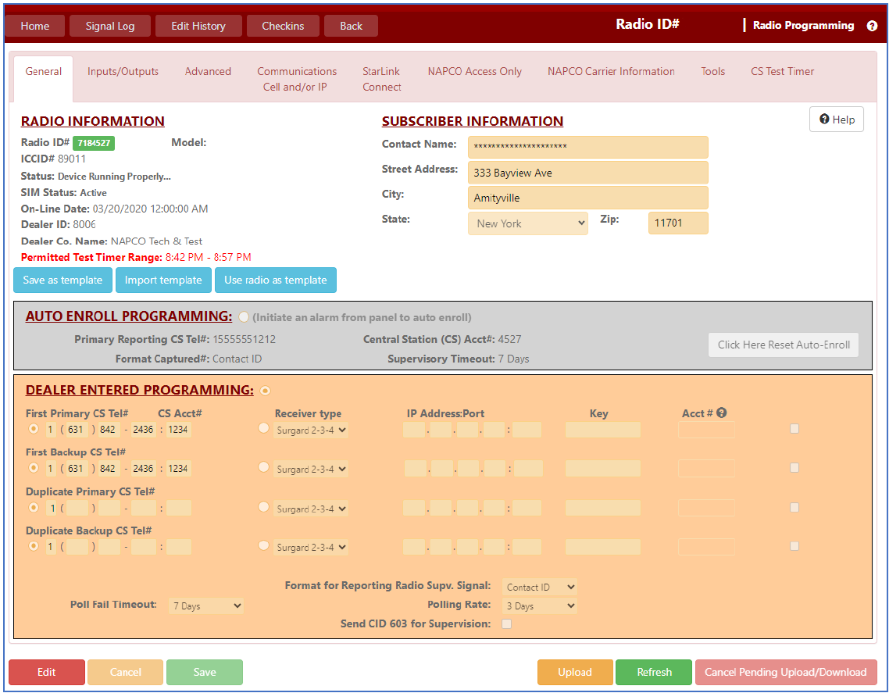Image resolution: width=889 pixels, height=693 pixels.
Task: Expand the Poll Fail Timeout dropdown
Action: 206,605
